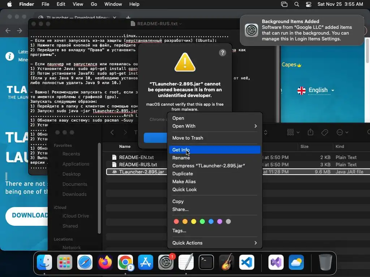Image resolution: width=370 pixels, height=277 pixels.
Task: Select Share… in the context menu
Action: point(215,210)
